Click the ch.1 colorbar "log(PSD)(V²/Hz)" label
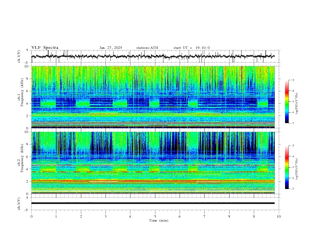Viewport: 314px width, 243px height. point(297,104)
